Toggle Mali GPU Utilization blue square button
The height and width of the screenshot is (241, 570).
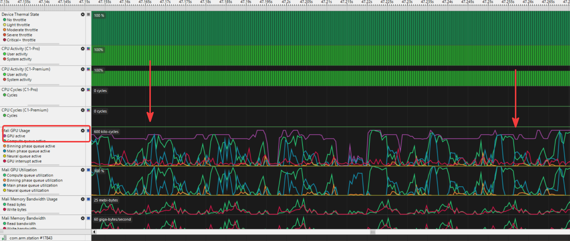pyautogui.click(x=88, y=170)
